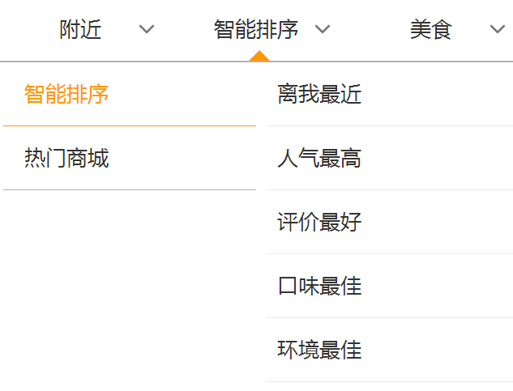
Task: Click blank row space right of 人气最高
Action: click(x=437, y=158)
